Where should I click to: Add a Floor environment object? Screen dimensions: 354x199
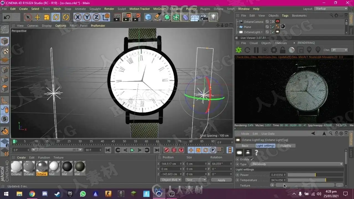coord(195,17)
